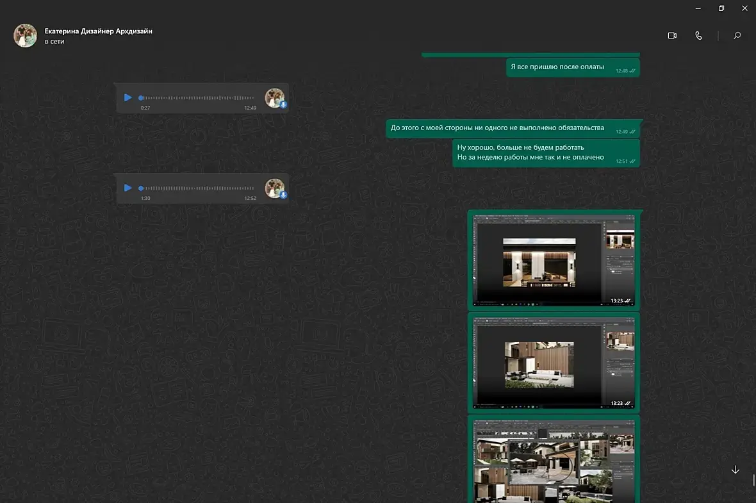Click the 'в сети' status text
This screenshot has height=503, width=756.
pyautogui.click(x=54, y=42)
